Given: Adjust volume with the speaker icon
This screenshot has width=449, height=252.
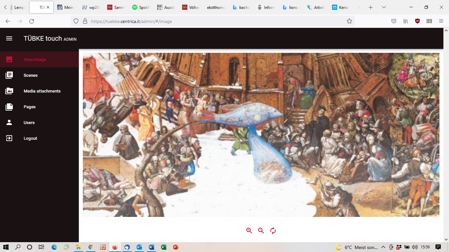Looking at the screenshot, I should click(x=414, y=247).
